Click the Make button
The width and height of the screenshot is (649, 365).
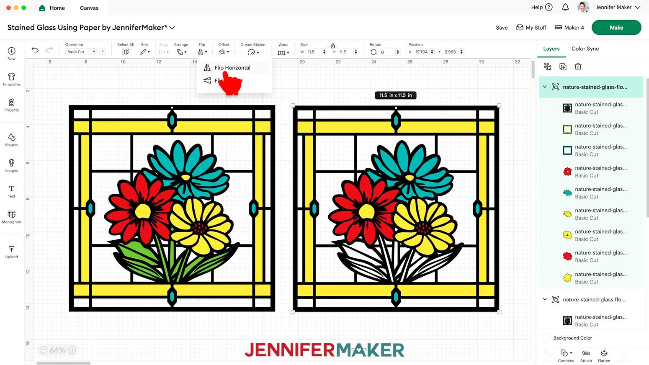(616, 28)
